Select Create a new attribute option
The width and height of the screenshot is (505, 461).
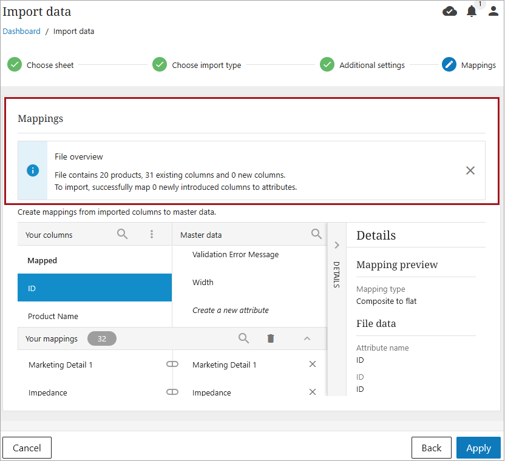coord(231,310)
